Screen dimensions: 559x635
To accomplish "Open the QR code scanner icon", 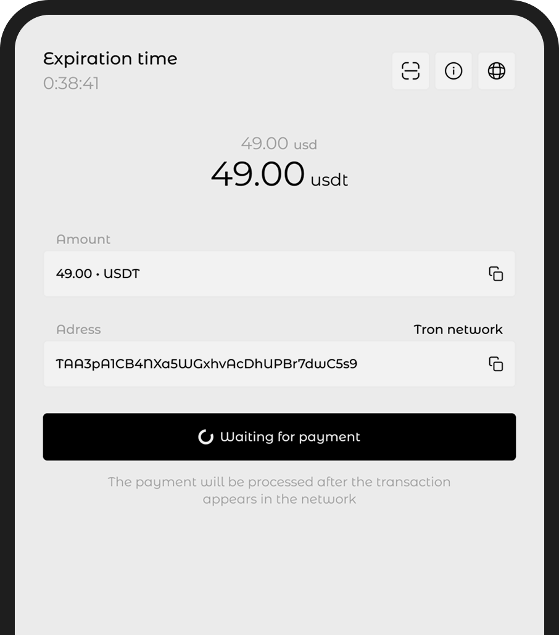I will coord(410,71).
